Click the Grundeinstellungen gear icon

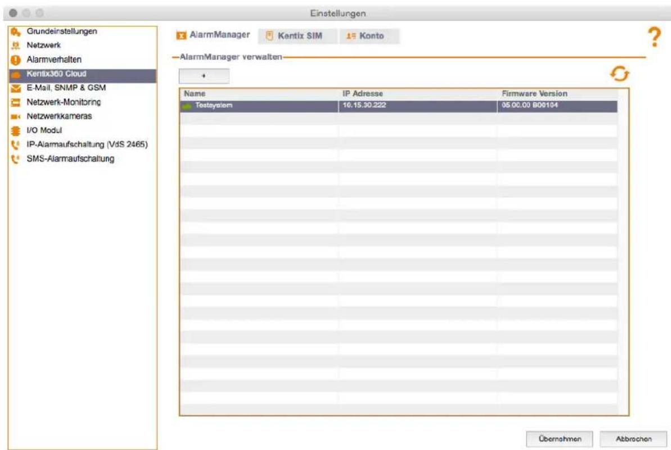coord(15,31)
